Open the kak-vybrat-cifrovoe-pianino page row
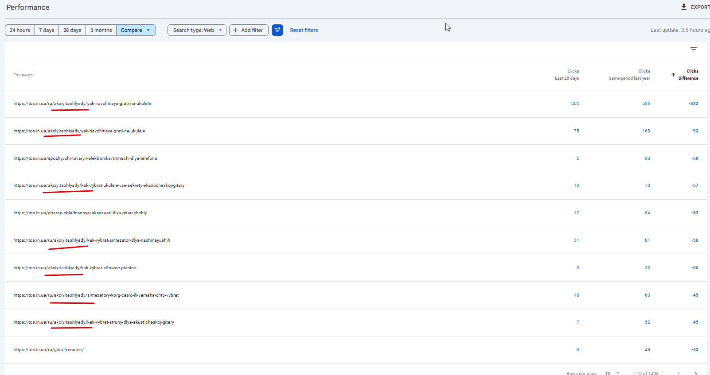 (355, 268)
